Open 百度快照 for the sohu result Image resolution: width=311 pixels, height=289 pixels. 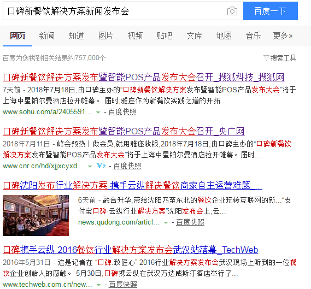(122, 112)
